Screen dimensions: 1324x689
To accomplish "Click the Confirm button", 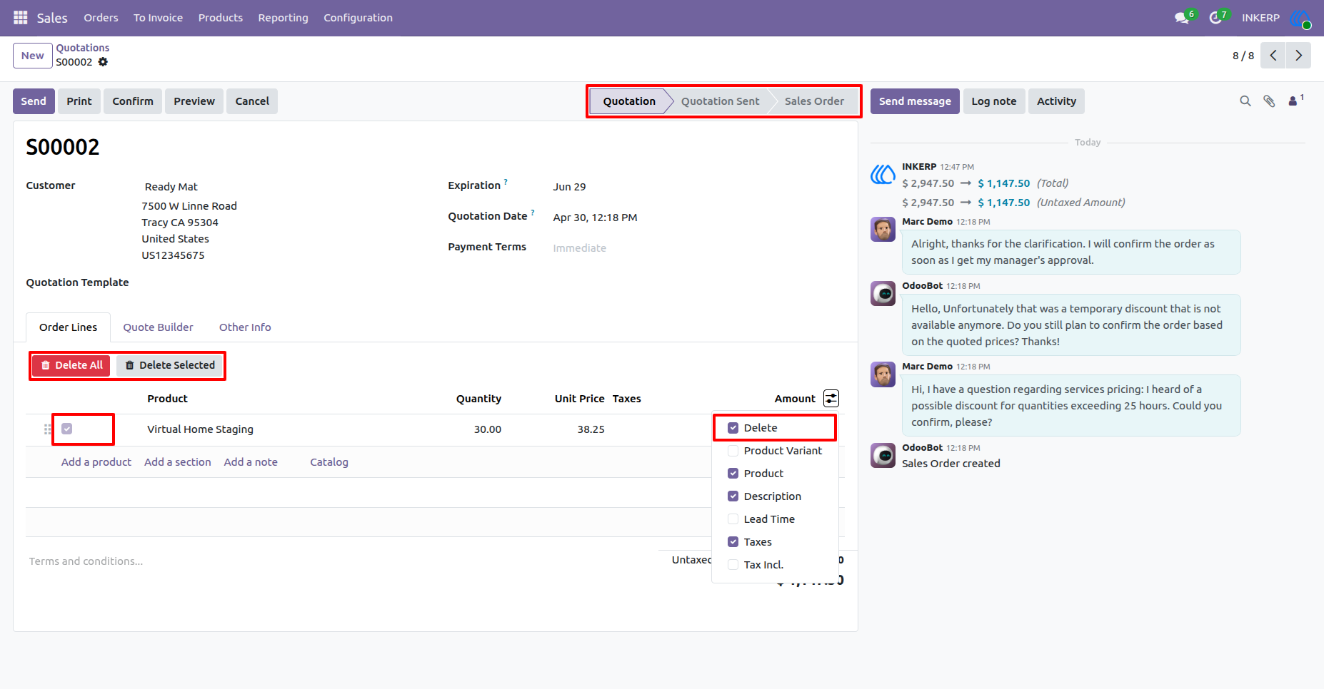I will [133, 101].
